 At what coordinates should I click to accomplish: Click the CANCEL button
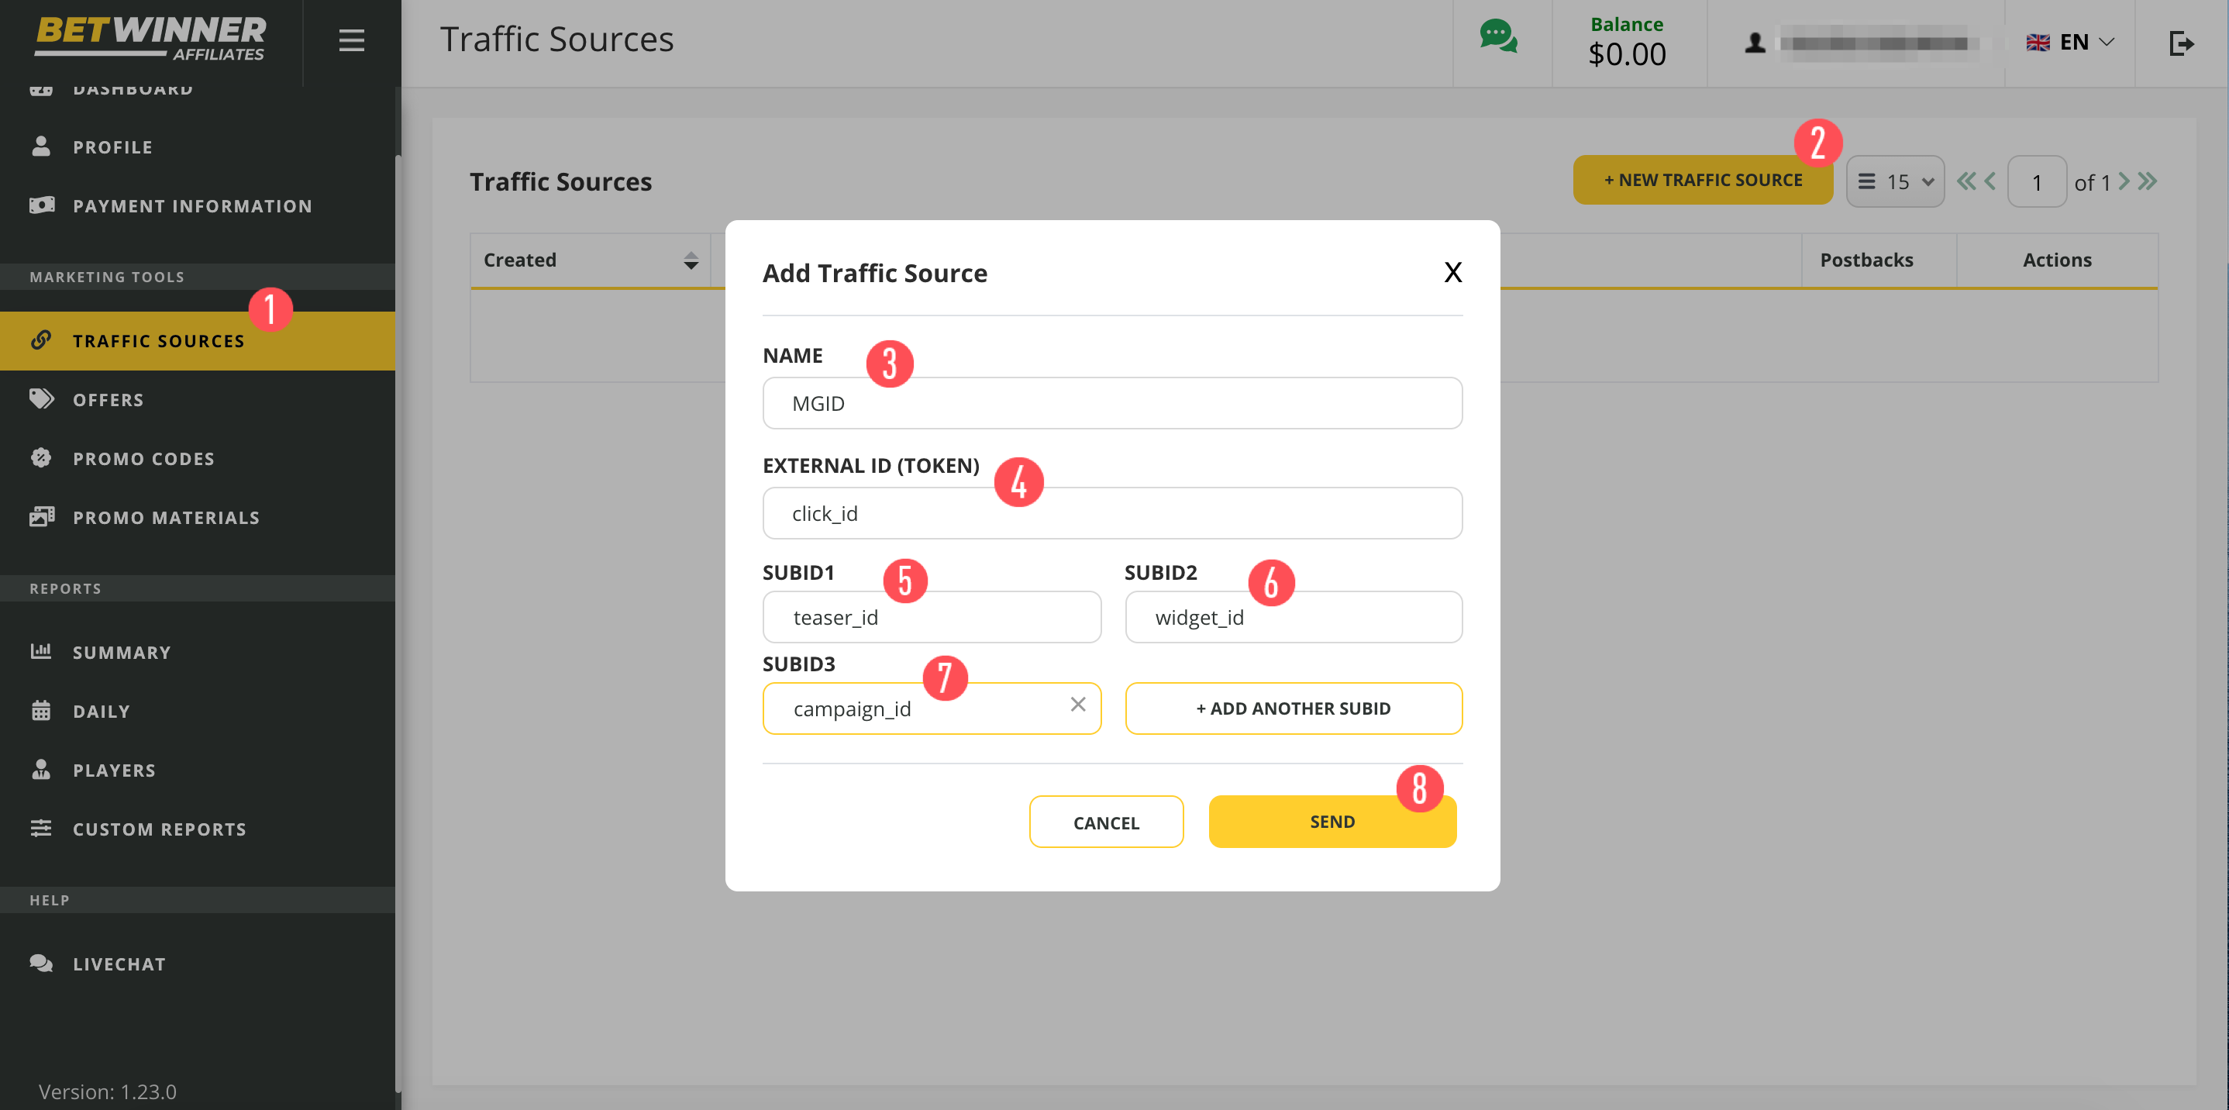point(1106,822)
